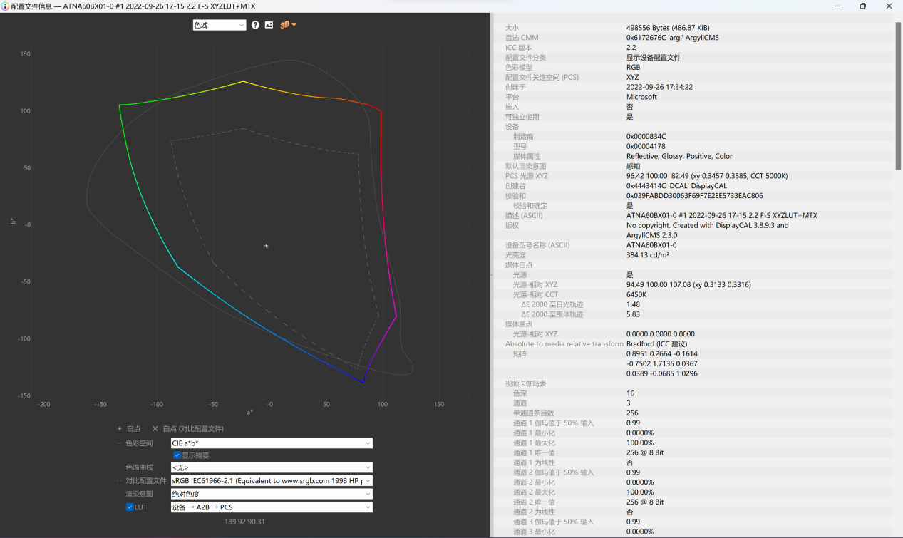The height and width of the screenshot is (538, 903).
Task: Click the DisplayCAL info icon in title bar
Action: tap(5, 6)
